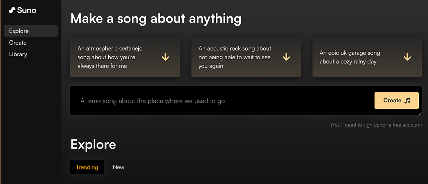Click the large Explore section heading
This screenshot has height=184, width=428.
coord(93,144)
